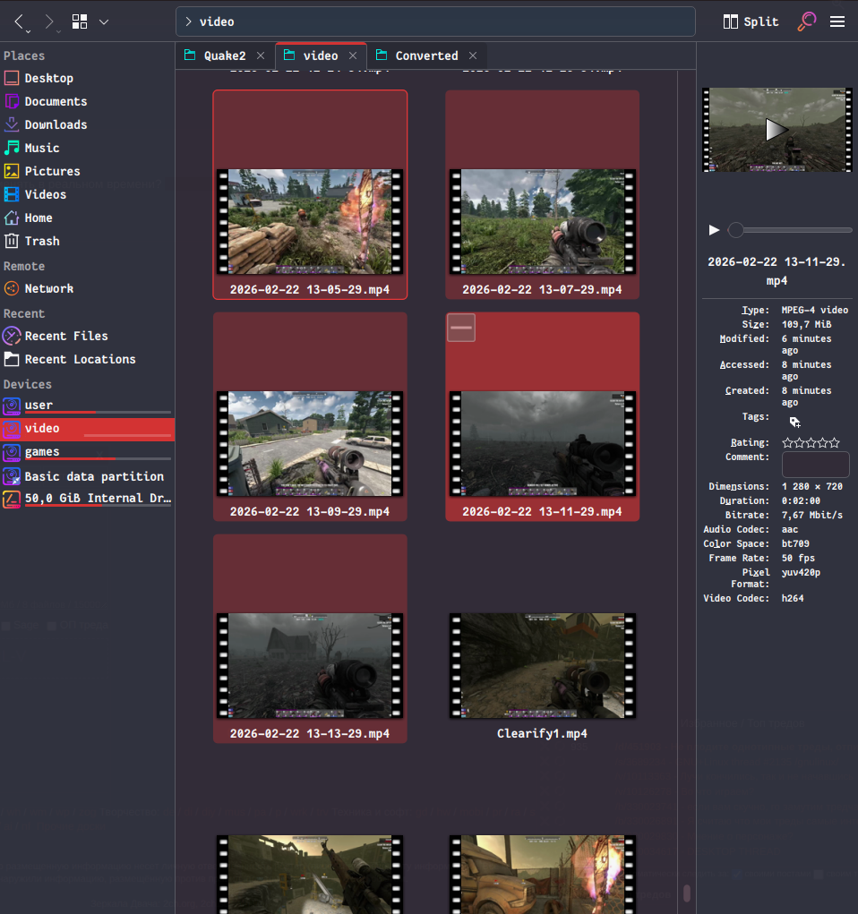Click the preview playback seek slider
The height and width of the screenshot is (914, 858).
point(790,230)
